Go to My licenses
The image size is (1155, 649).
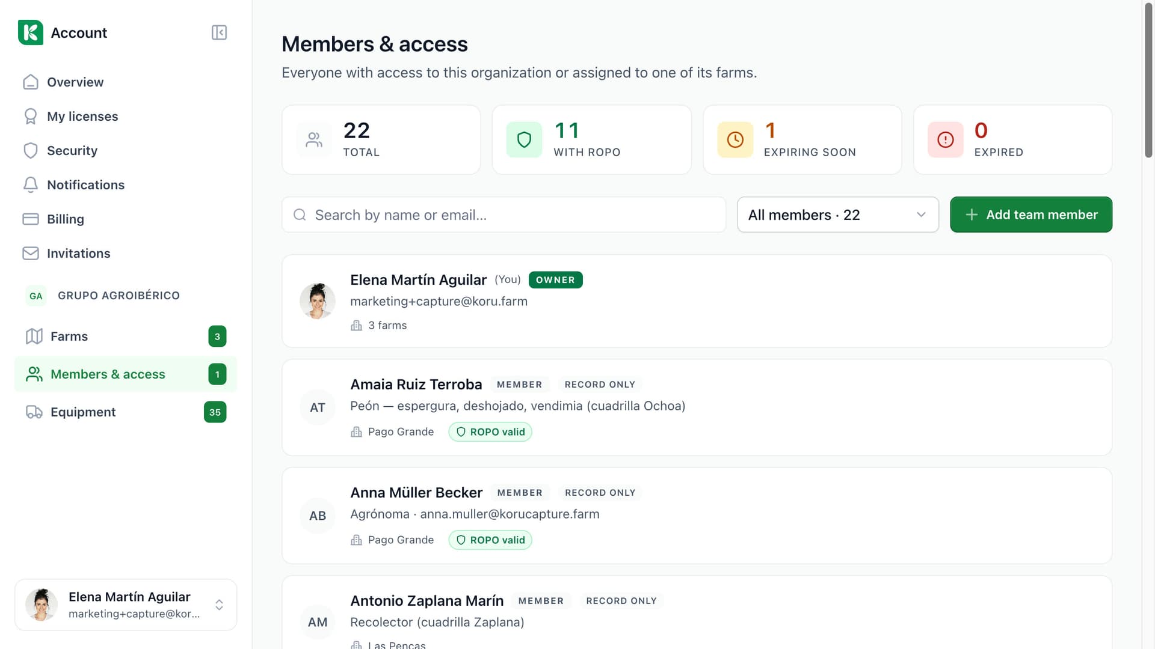tap(126, 116)
